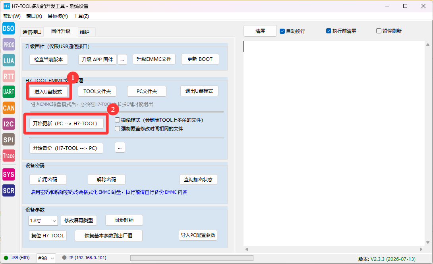Select the PROG programmer icon
Viewport: 433px width, 264px height.
9,45
